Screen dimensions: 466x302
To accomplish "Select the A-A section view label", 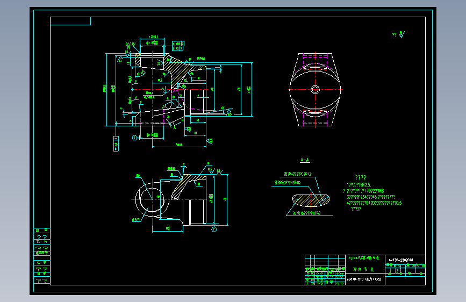I will (305, 160).
